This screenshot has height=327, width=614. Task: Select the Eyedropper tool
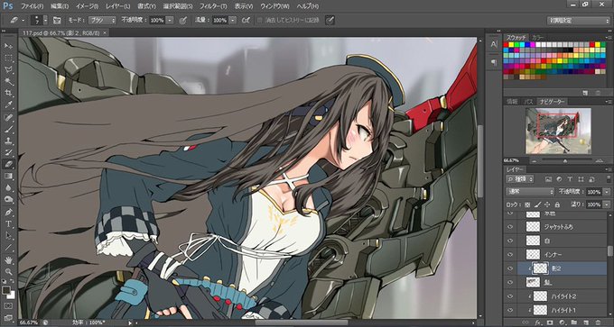pyautogui.click(x=9, y=105)
